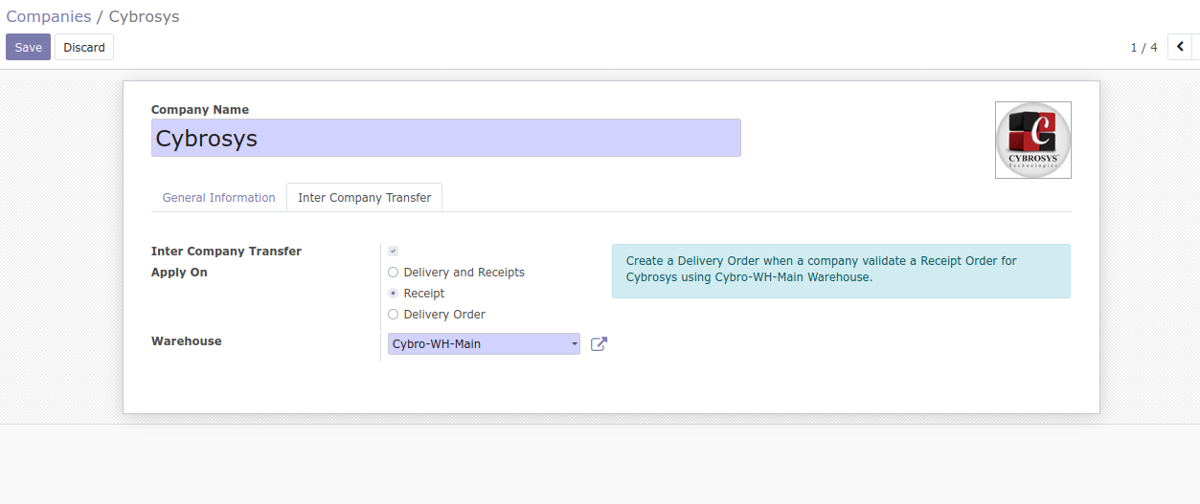Open the Inter Company Transfer tab
1200x504 pixels.
click(364, 198)
